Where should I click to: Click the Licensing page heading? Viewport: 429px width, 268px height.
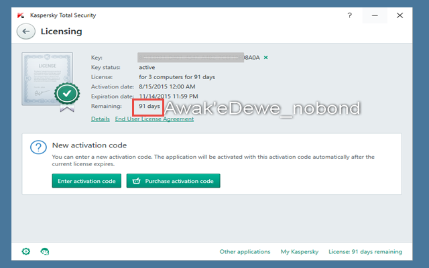pos(61,31)
